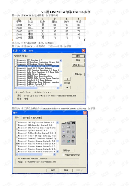Click scroll-down arrow of the 部件 controls list
Viewport: 132px width, 186px height.
point(58,151)
